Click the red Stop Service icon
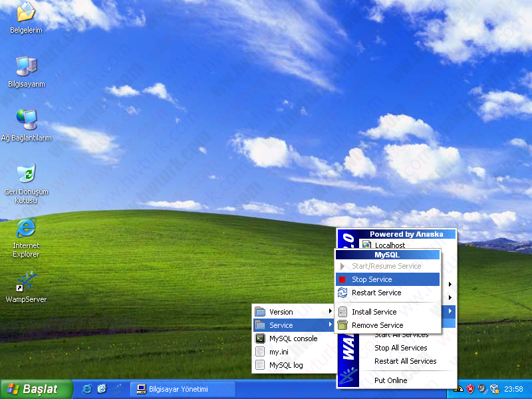Image resolution: width=532 pixels, height=399 pixels. coord(342,279)
